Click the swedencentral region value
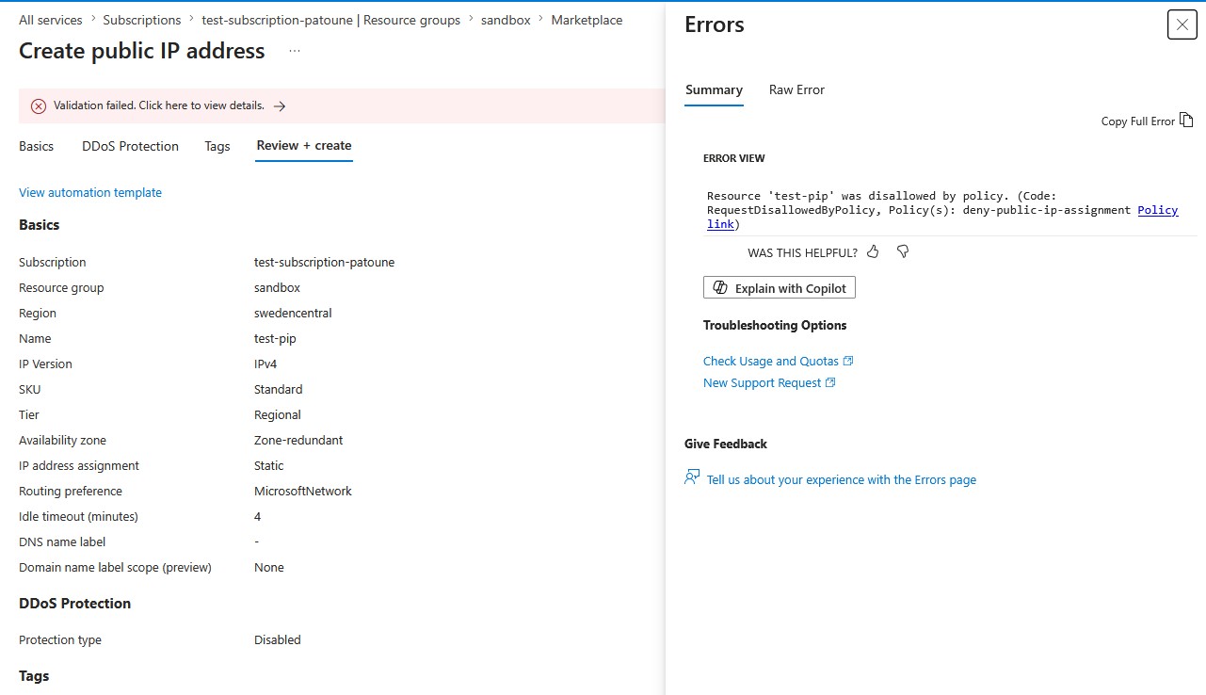Screen dimensions: 1206x695 pyautogui.click(x=293, y=313)
